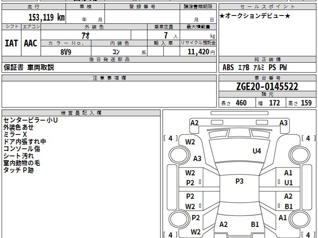Image resolution: width=318 pixels, height=238 pixels.
Task: Select the height value 高さ 159
Action: (x=300, y=103)
